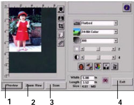The image size is (134, 105).
Task: Expand the Flatbed scan method dropdown
Action: [x=116, y=23]
